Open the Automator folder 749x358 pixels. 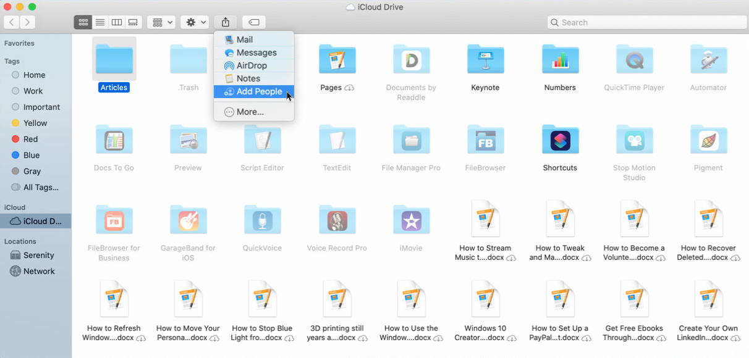point(708,59)
